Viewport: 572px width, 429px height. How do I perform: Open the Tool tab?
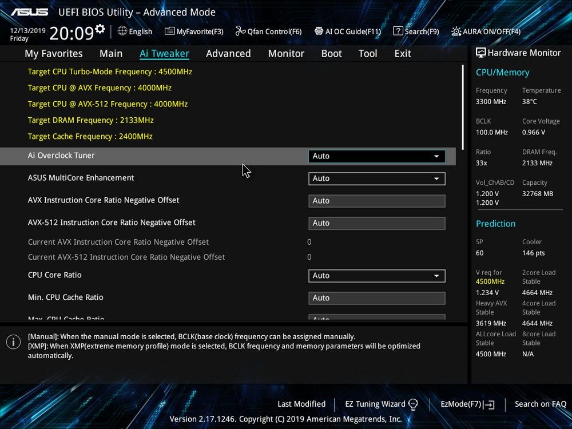[x=368, y=54]
